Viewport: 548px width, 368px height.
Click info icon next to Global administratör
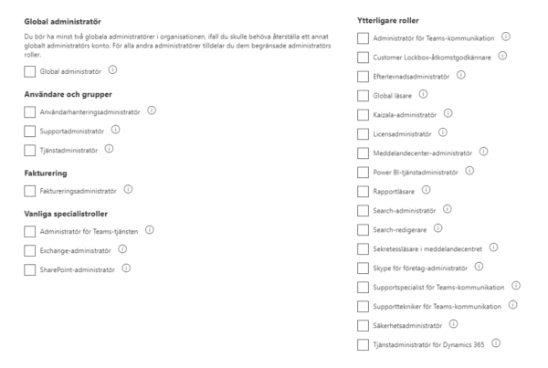(112, 70)
